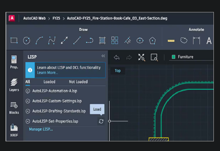Select the Polygon draw tool
Viewport: 220px width, 151px height.
tap(152, 41)
